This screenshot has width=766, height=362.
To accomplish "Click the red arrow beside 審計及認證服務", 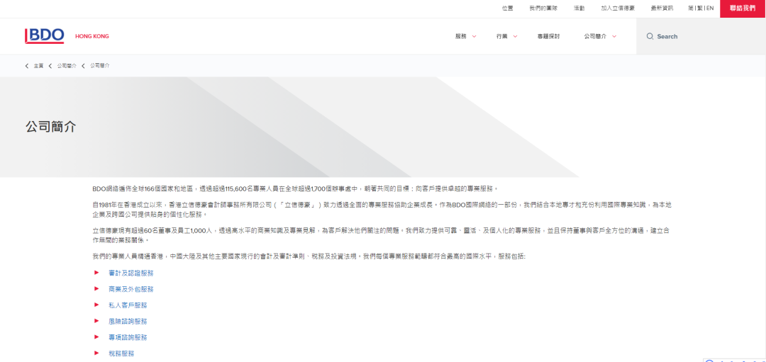I will point(96,273).
